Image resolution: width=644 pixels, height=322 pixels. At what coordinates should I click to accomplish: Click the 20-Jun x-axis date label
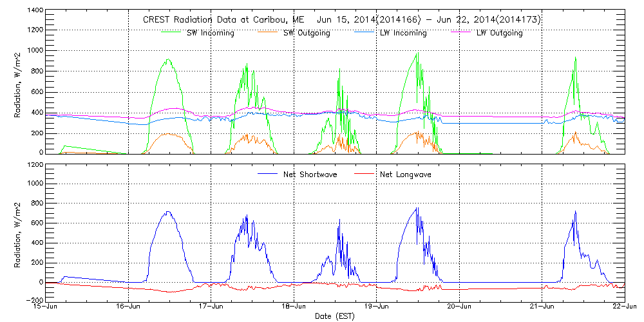click(459, 307)
